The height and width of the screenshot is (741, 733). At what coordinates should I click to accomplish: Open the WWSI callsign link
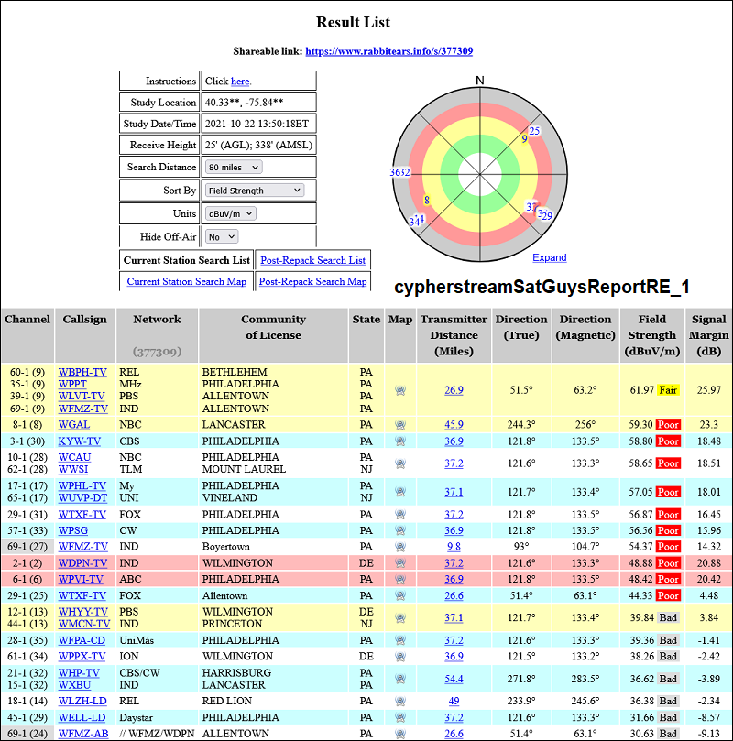73,469
